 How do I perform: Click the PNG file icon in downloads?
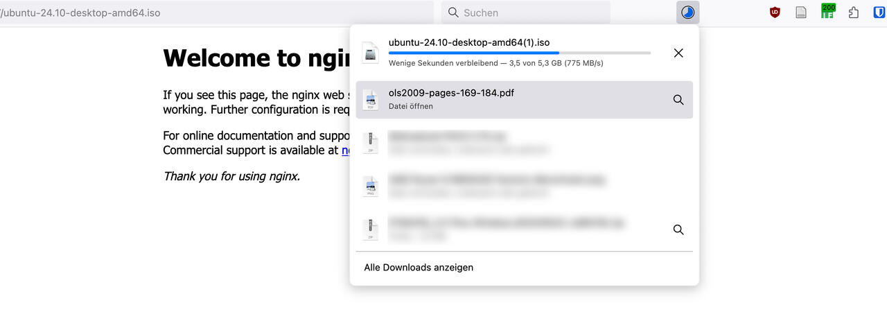(x=371, y=187)
